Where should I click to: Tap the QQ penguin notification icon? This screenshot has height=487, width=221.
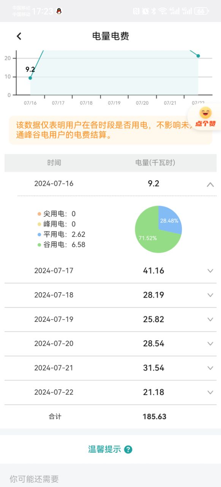pos(59,11)
